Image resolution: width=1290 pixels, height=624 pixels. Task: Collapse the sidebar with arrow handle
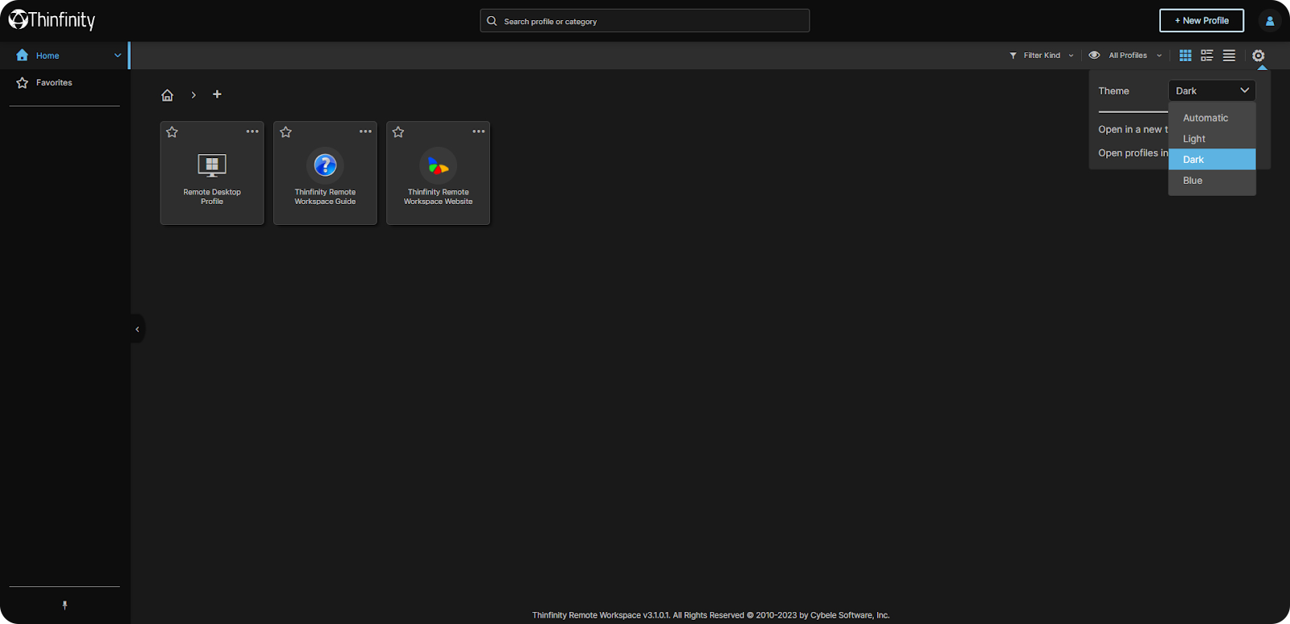tap(137, 329)
